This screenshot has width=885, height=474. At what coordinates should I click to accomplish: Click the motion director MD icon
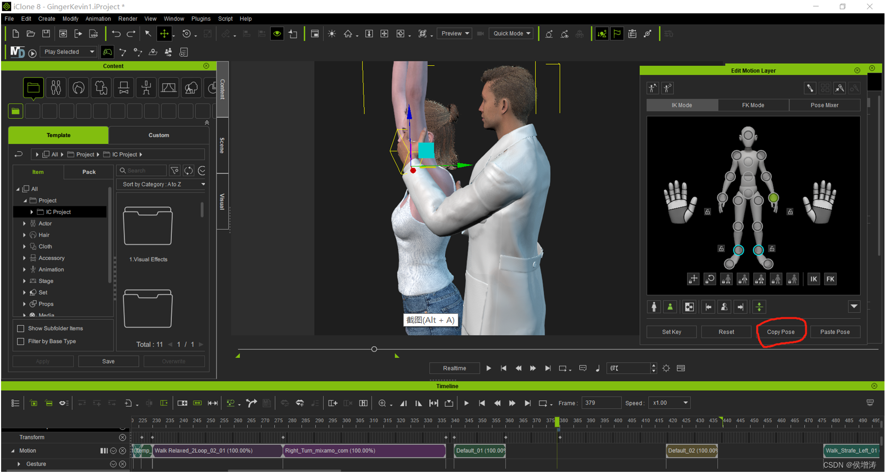[18, 52]
